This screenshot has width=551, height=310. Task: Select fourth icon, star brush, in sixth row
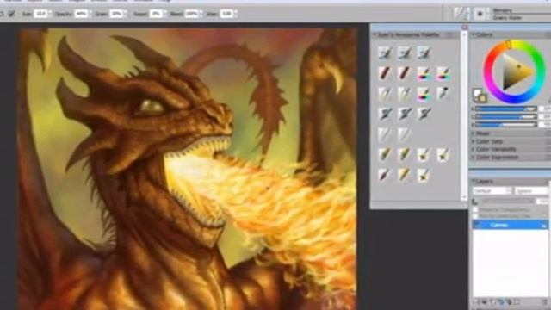pos(443,155)
